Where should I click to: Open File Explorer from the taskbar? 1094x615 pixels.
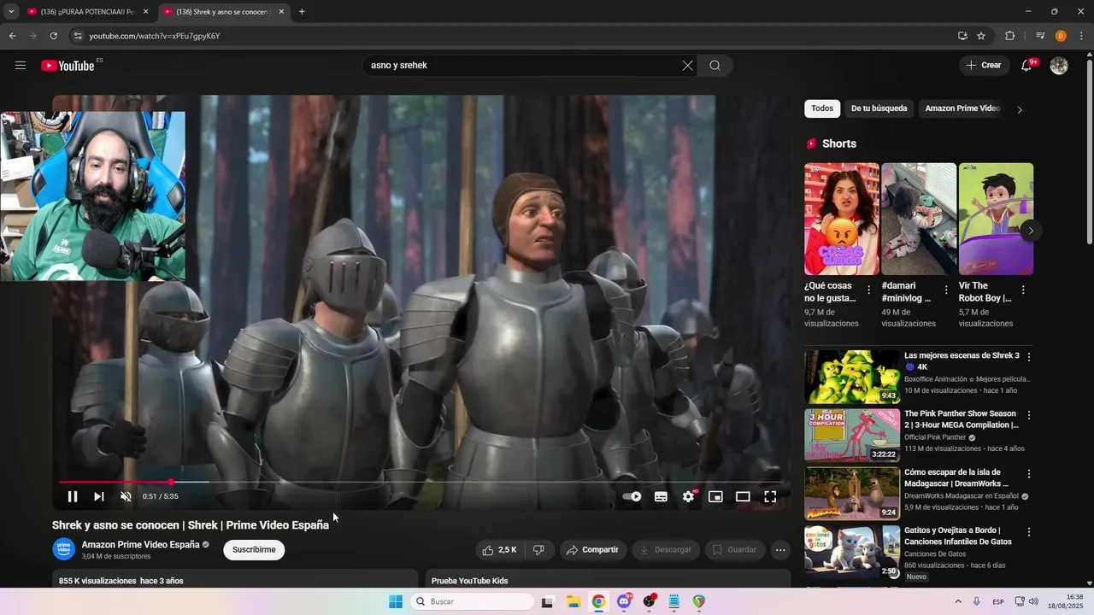tap(573, 602)
